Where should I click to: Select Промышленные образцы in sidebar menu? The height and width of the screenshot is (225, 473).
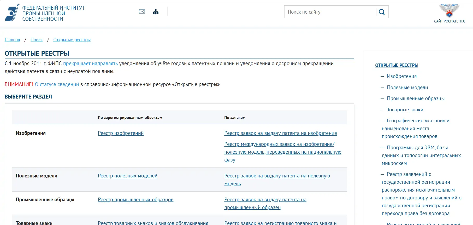[416, 99]
